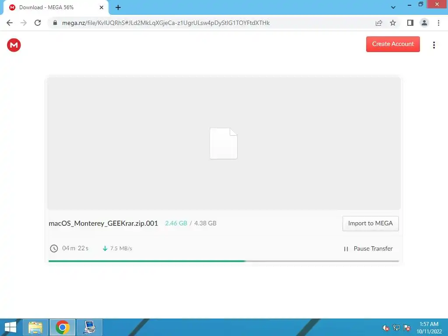Click the MEGA logo icon
This screenshot has height=336, width=448.
14,45
